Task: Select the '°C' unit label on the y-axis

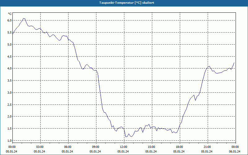Action: coord(10,14)
